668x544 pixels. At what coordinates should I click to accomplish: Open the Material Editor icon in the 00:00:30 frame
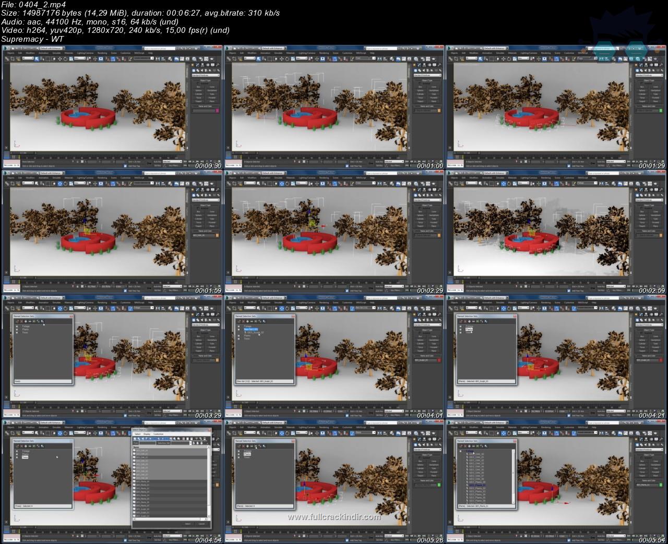[x=194, y=58]
